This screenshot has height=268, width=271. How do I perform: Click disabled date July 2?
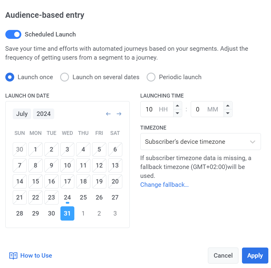coord(52,149)
